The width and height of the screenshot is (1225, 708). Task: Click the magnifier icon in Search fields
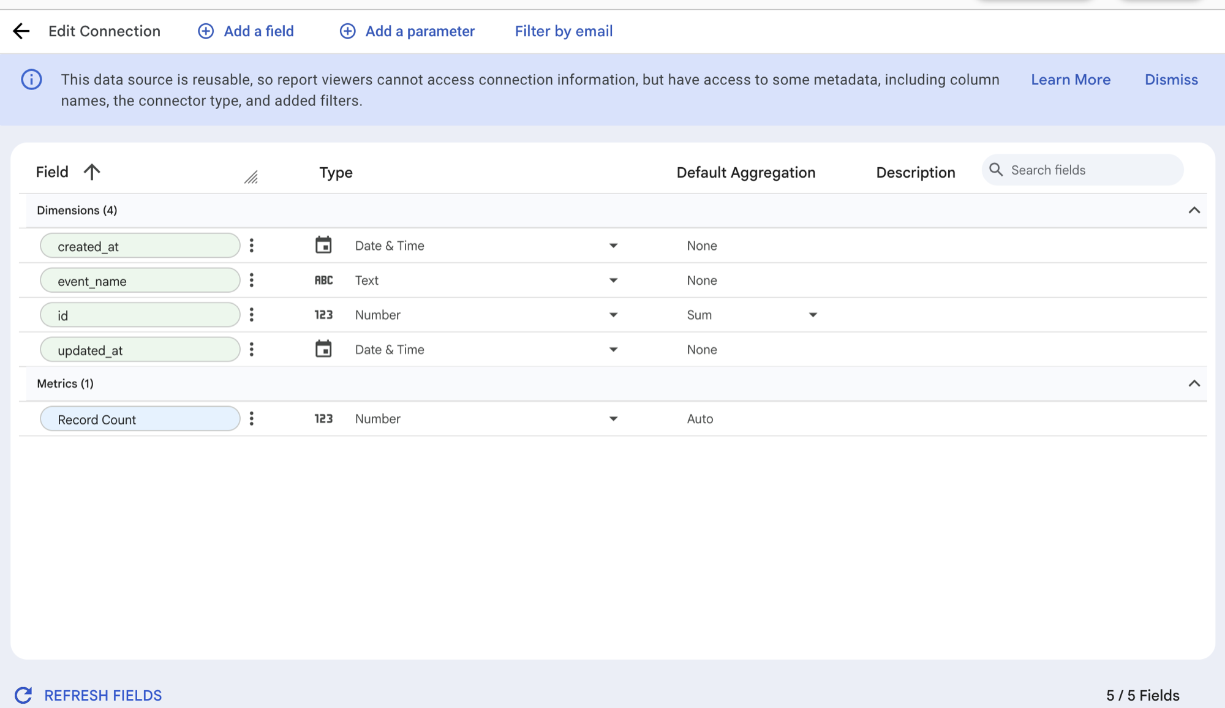(997, 170)
